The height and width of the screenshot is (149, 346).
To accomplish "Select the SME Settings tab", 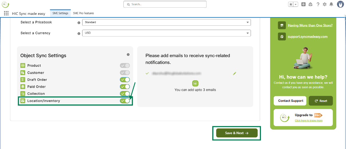I will [60, 13].
